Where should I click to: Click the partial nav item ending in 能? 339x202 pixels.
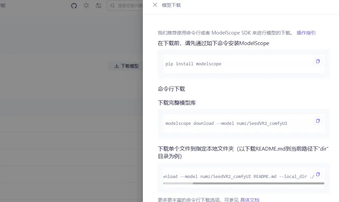coord(3,5)
